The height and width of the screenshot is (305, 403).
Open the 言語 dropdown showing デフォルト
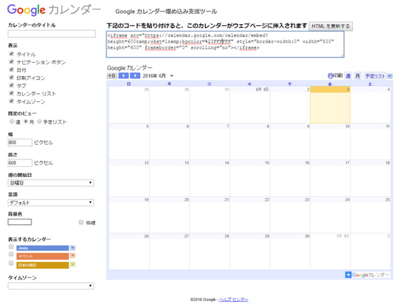(x=51, y=202)
